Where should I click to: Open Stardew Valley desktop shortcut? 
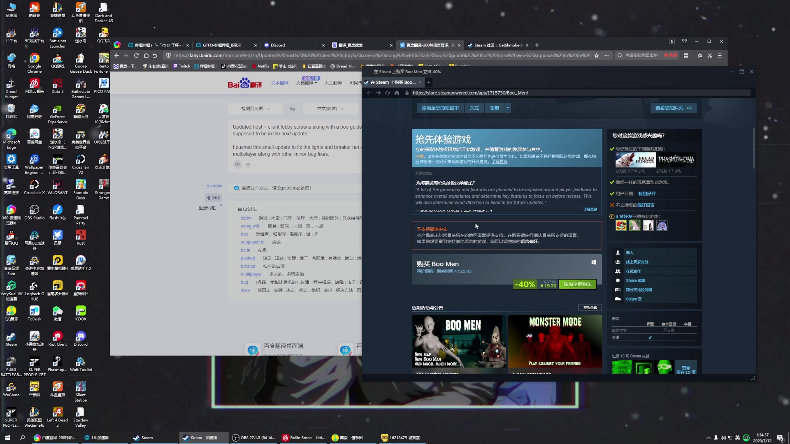81,417
